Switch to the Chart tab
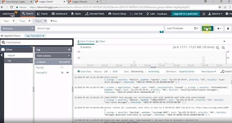Image resolution: width=232 pixels, height=123 pixels. click(x=101, y=41)
